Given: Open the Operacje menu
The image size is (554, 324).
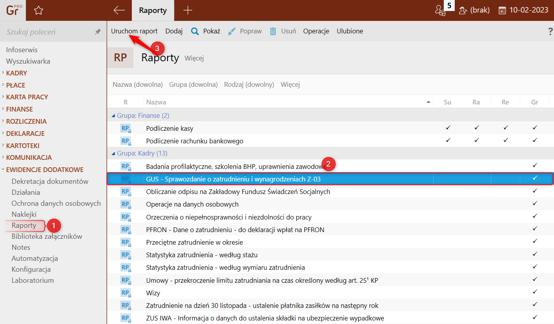Looking at the screenshot, I should [x=316, y=31].
